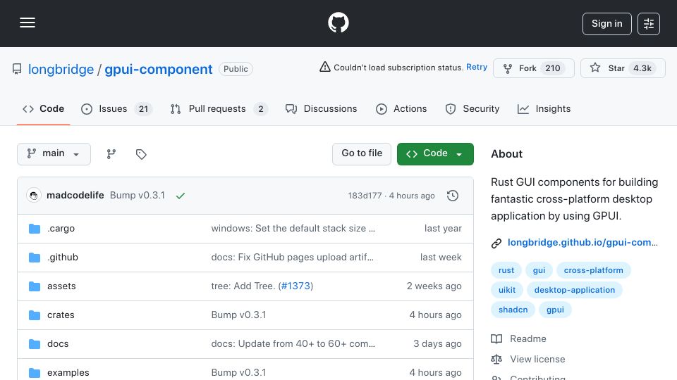
Task: Fork the repository
Action: 534,68
